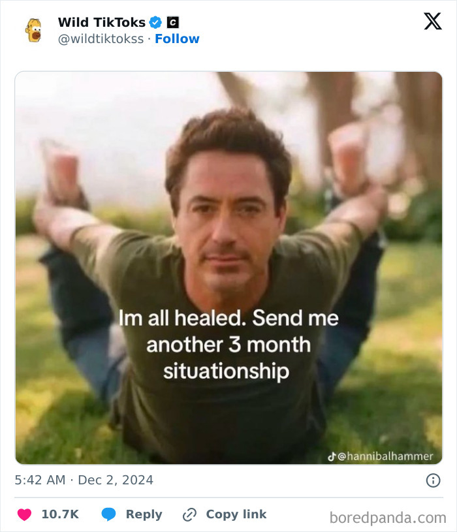The width and height of the screenshot is (457, 532).
Task: Click the blue verified badge
Action: click(x=155, y=22)
